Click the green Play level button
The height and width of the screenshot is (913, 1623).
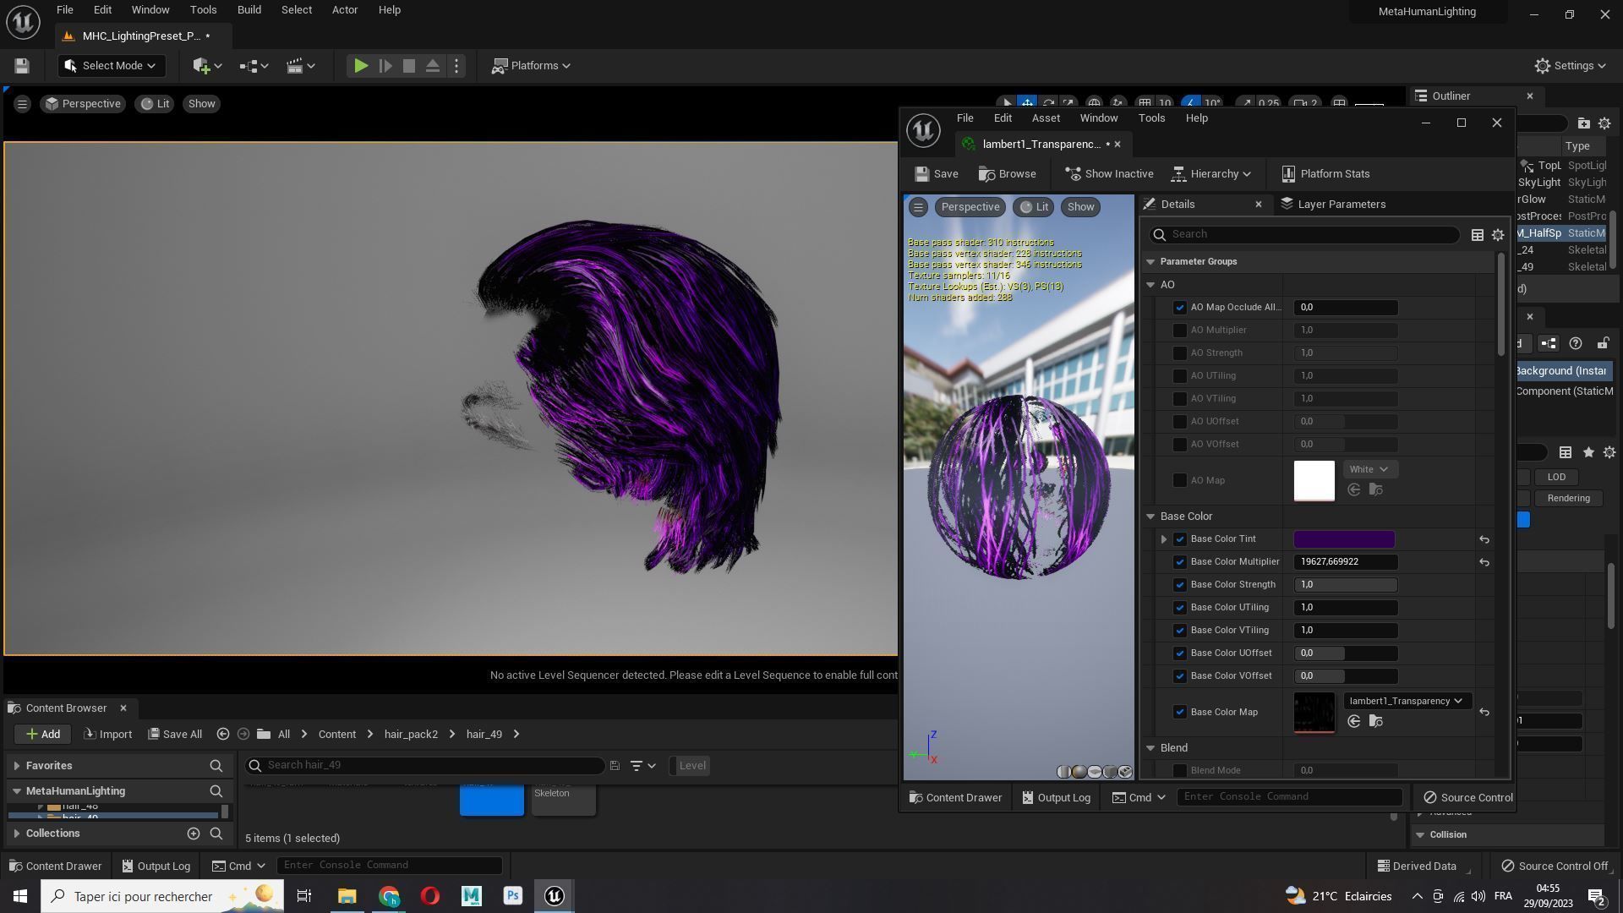(360, 66)
